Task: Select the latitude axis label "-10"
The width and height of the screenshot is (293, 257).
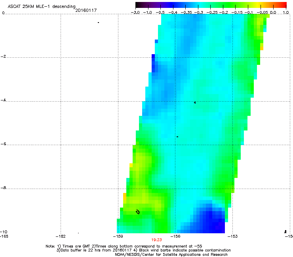Action: (x=4, y=232)
